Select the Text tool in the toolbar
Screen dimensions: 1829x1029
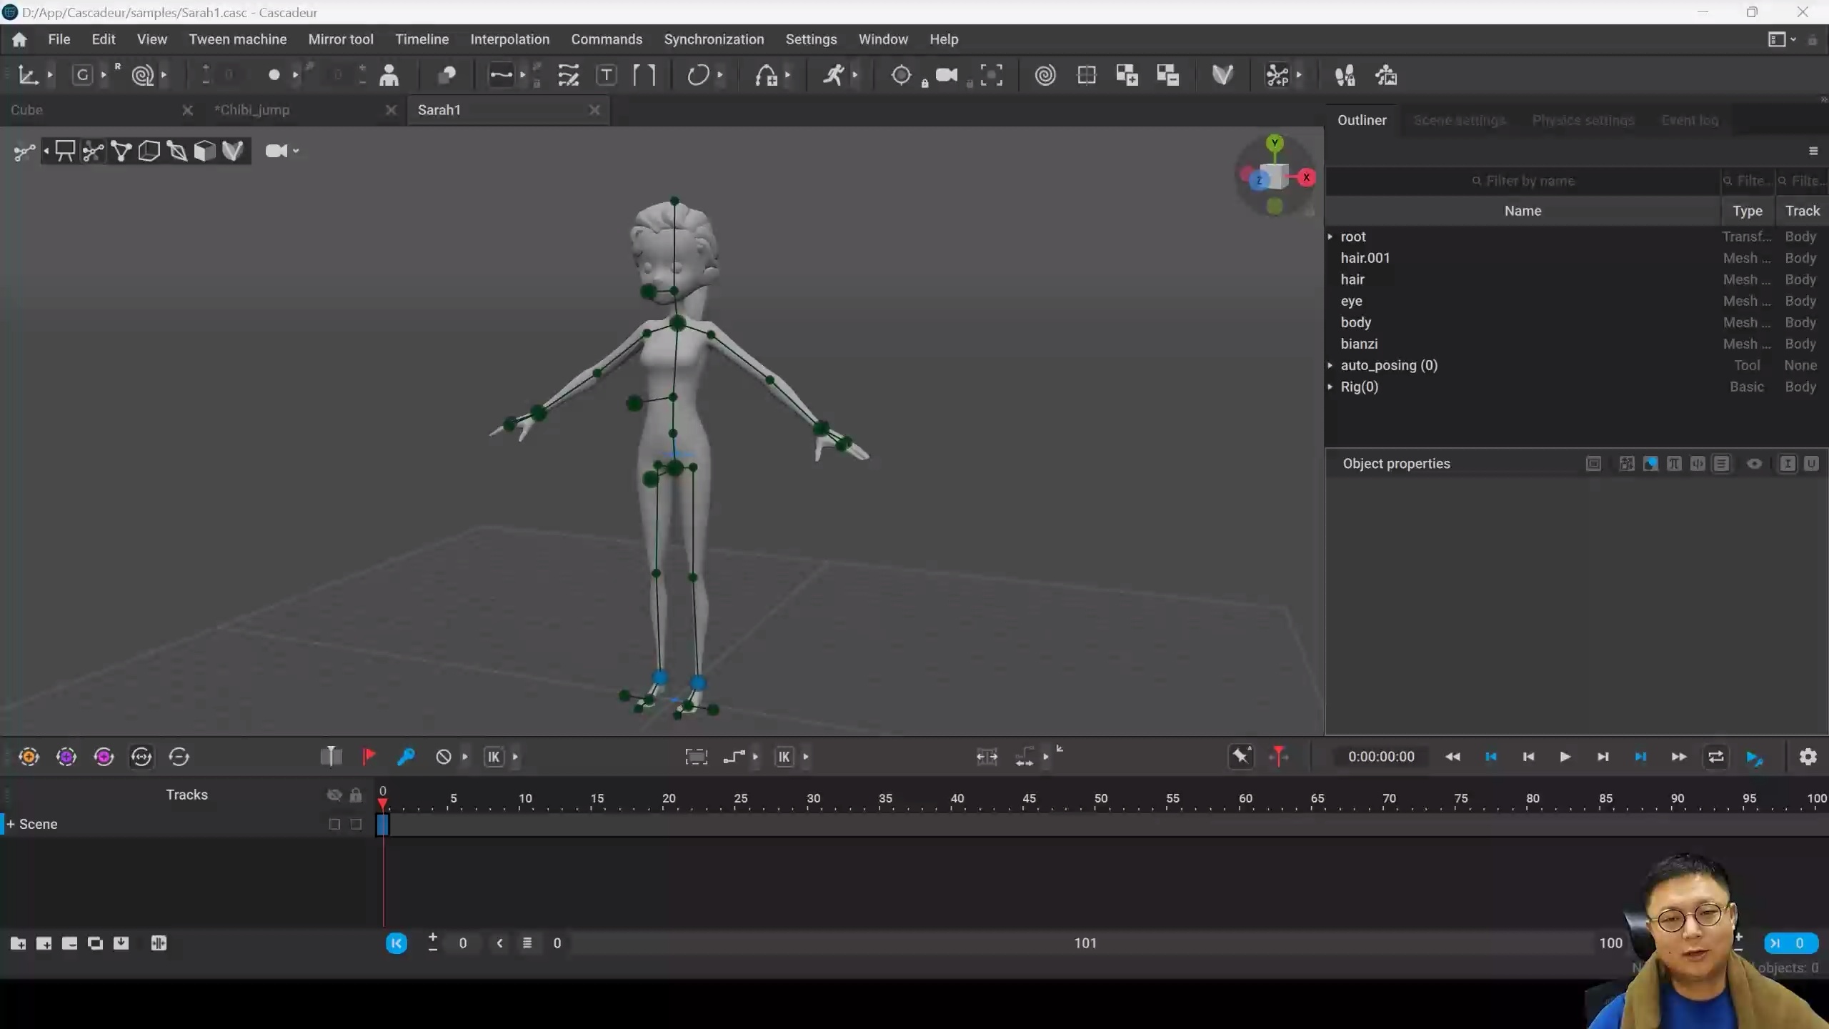click(606, 75)
